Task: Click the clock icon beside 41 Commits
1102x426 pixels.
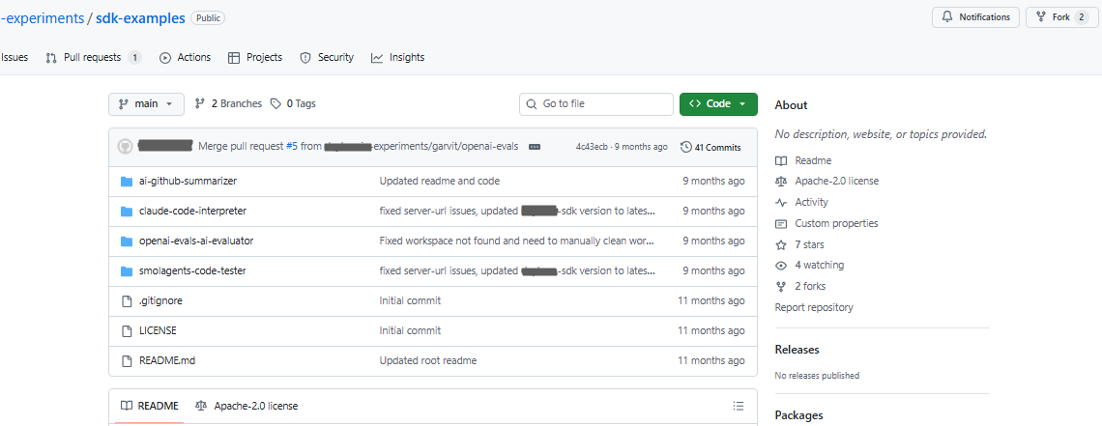Action: click(686, 147)
